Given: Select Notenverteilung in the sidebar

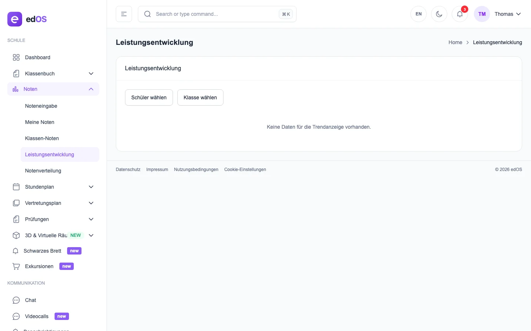Looking at the screenshot, I should tap(43, 171).
